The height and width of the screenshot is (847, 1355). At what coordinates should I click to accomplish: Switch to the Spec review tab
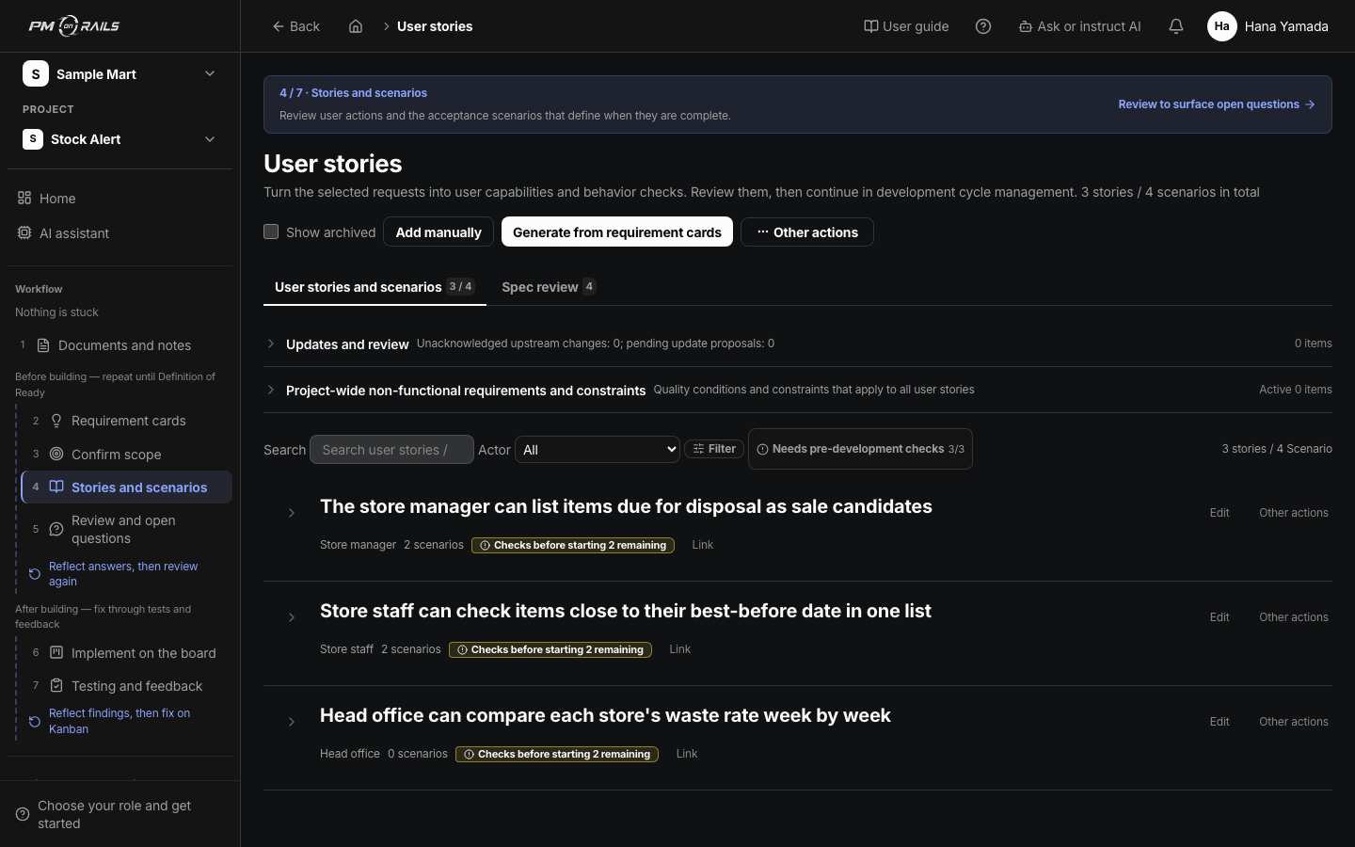549,287
